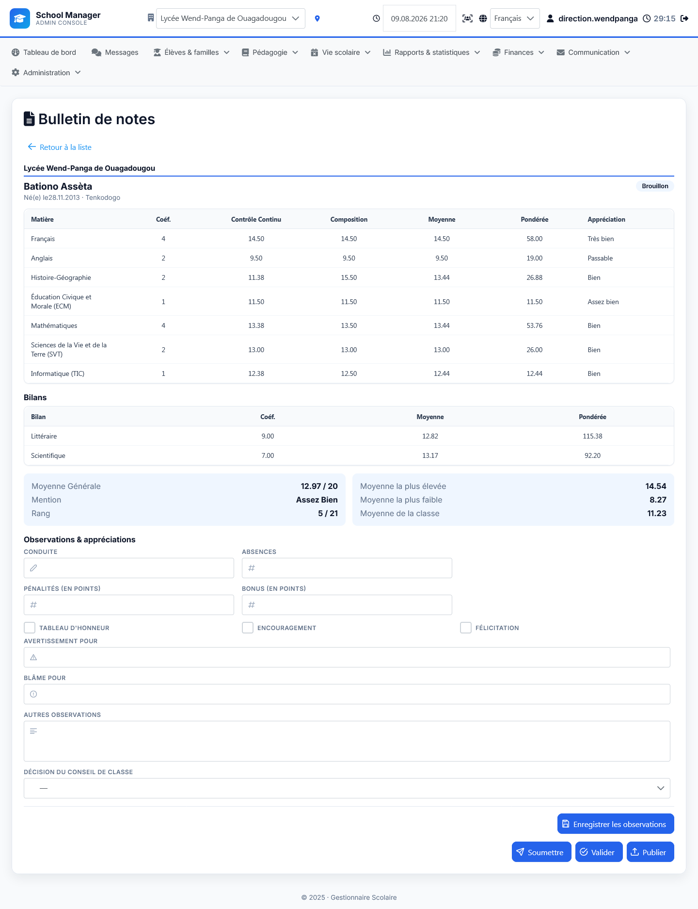Click the Publier button
Image resolution: width=698 pixels, height=909 pixels.
tap(650, 852)
